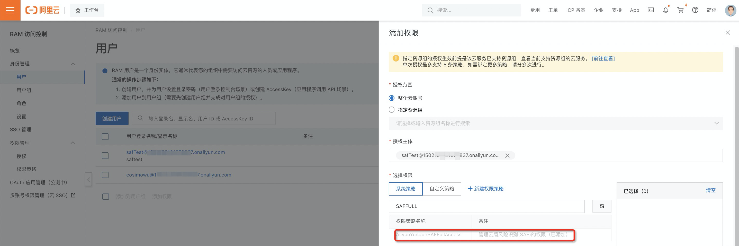Viewport: 739px width, 246px height.
Task: Open SSO 管理 in sidebar
Action: pyautogui.click(x=20, y=130)
